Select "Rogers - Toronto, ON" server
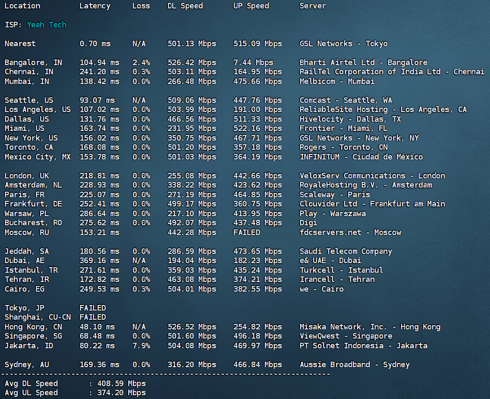 tap(343, 147)
